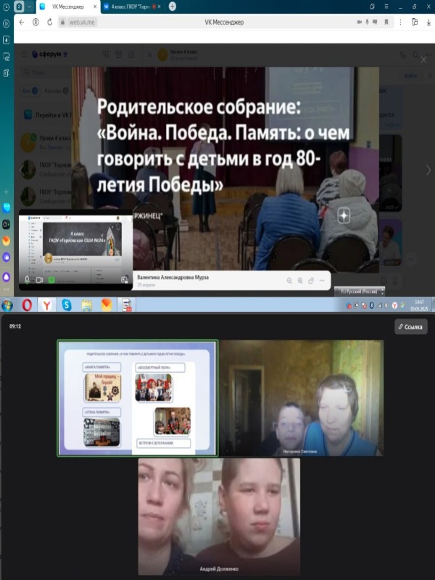
Task: Open author Валентина Александровна Мурза
Action: [173, 277]
